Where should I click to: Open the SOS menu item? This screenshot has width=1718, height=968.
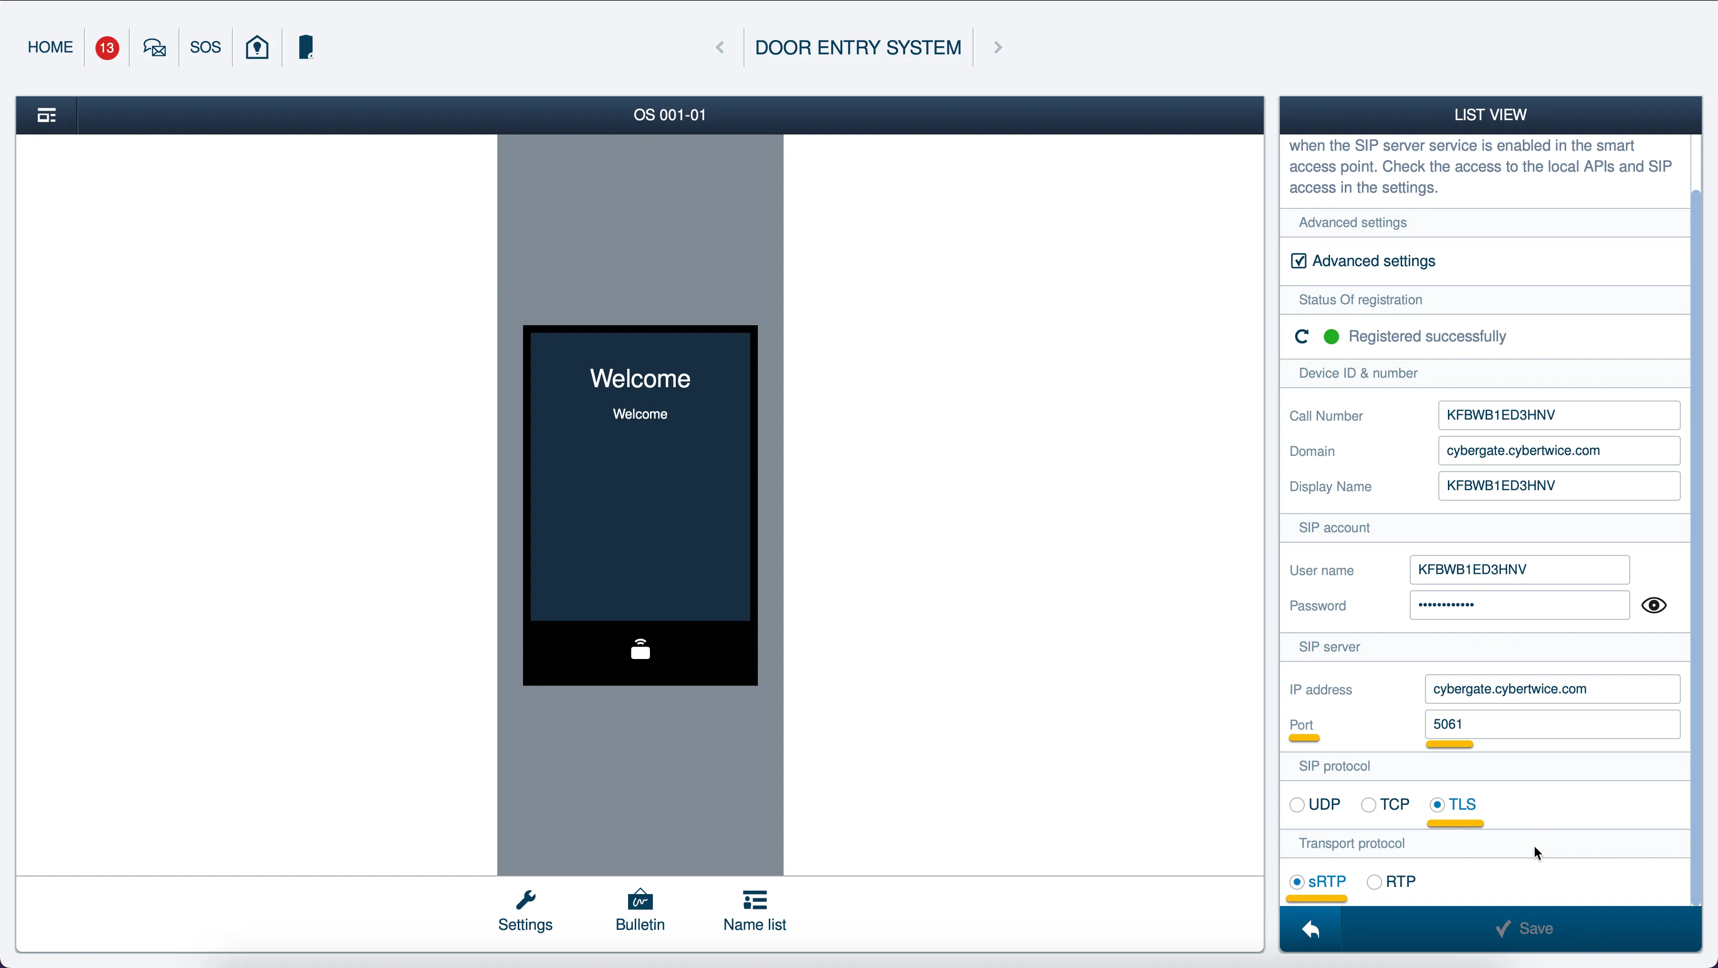(205, 47)
